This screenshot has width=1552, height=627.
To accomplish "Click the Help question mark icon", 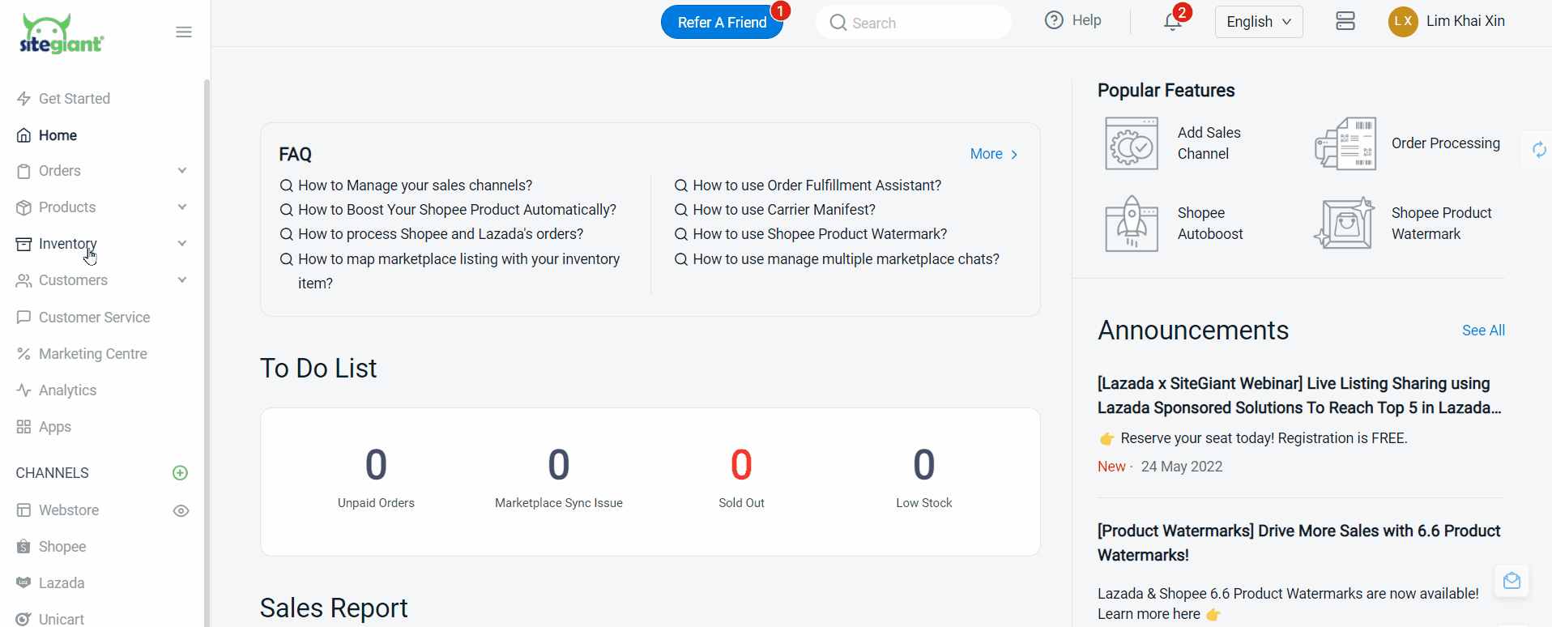I will coord(1054,20).
